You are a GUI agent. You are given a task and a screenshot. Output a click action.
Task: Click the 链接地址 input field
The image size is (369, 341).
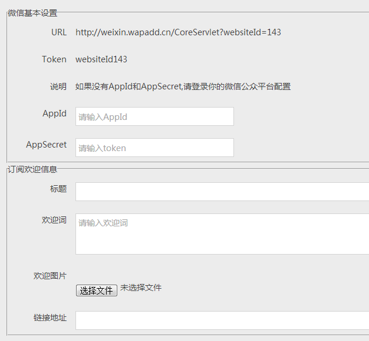[x=222, y=320]
